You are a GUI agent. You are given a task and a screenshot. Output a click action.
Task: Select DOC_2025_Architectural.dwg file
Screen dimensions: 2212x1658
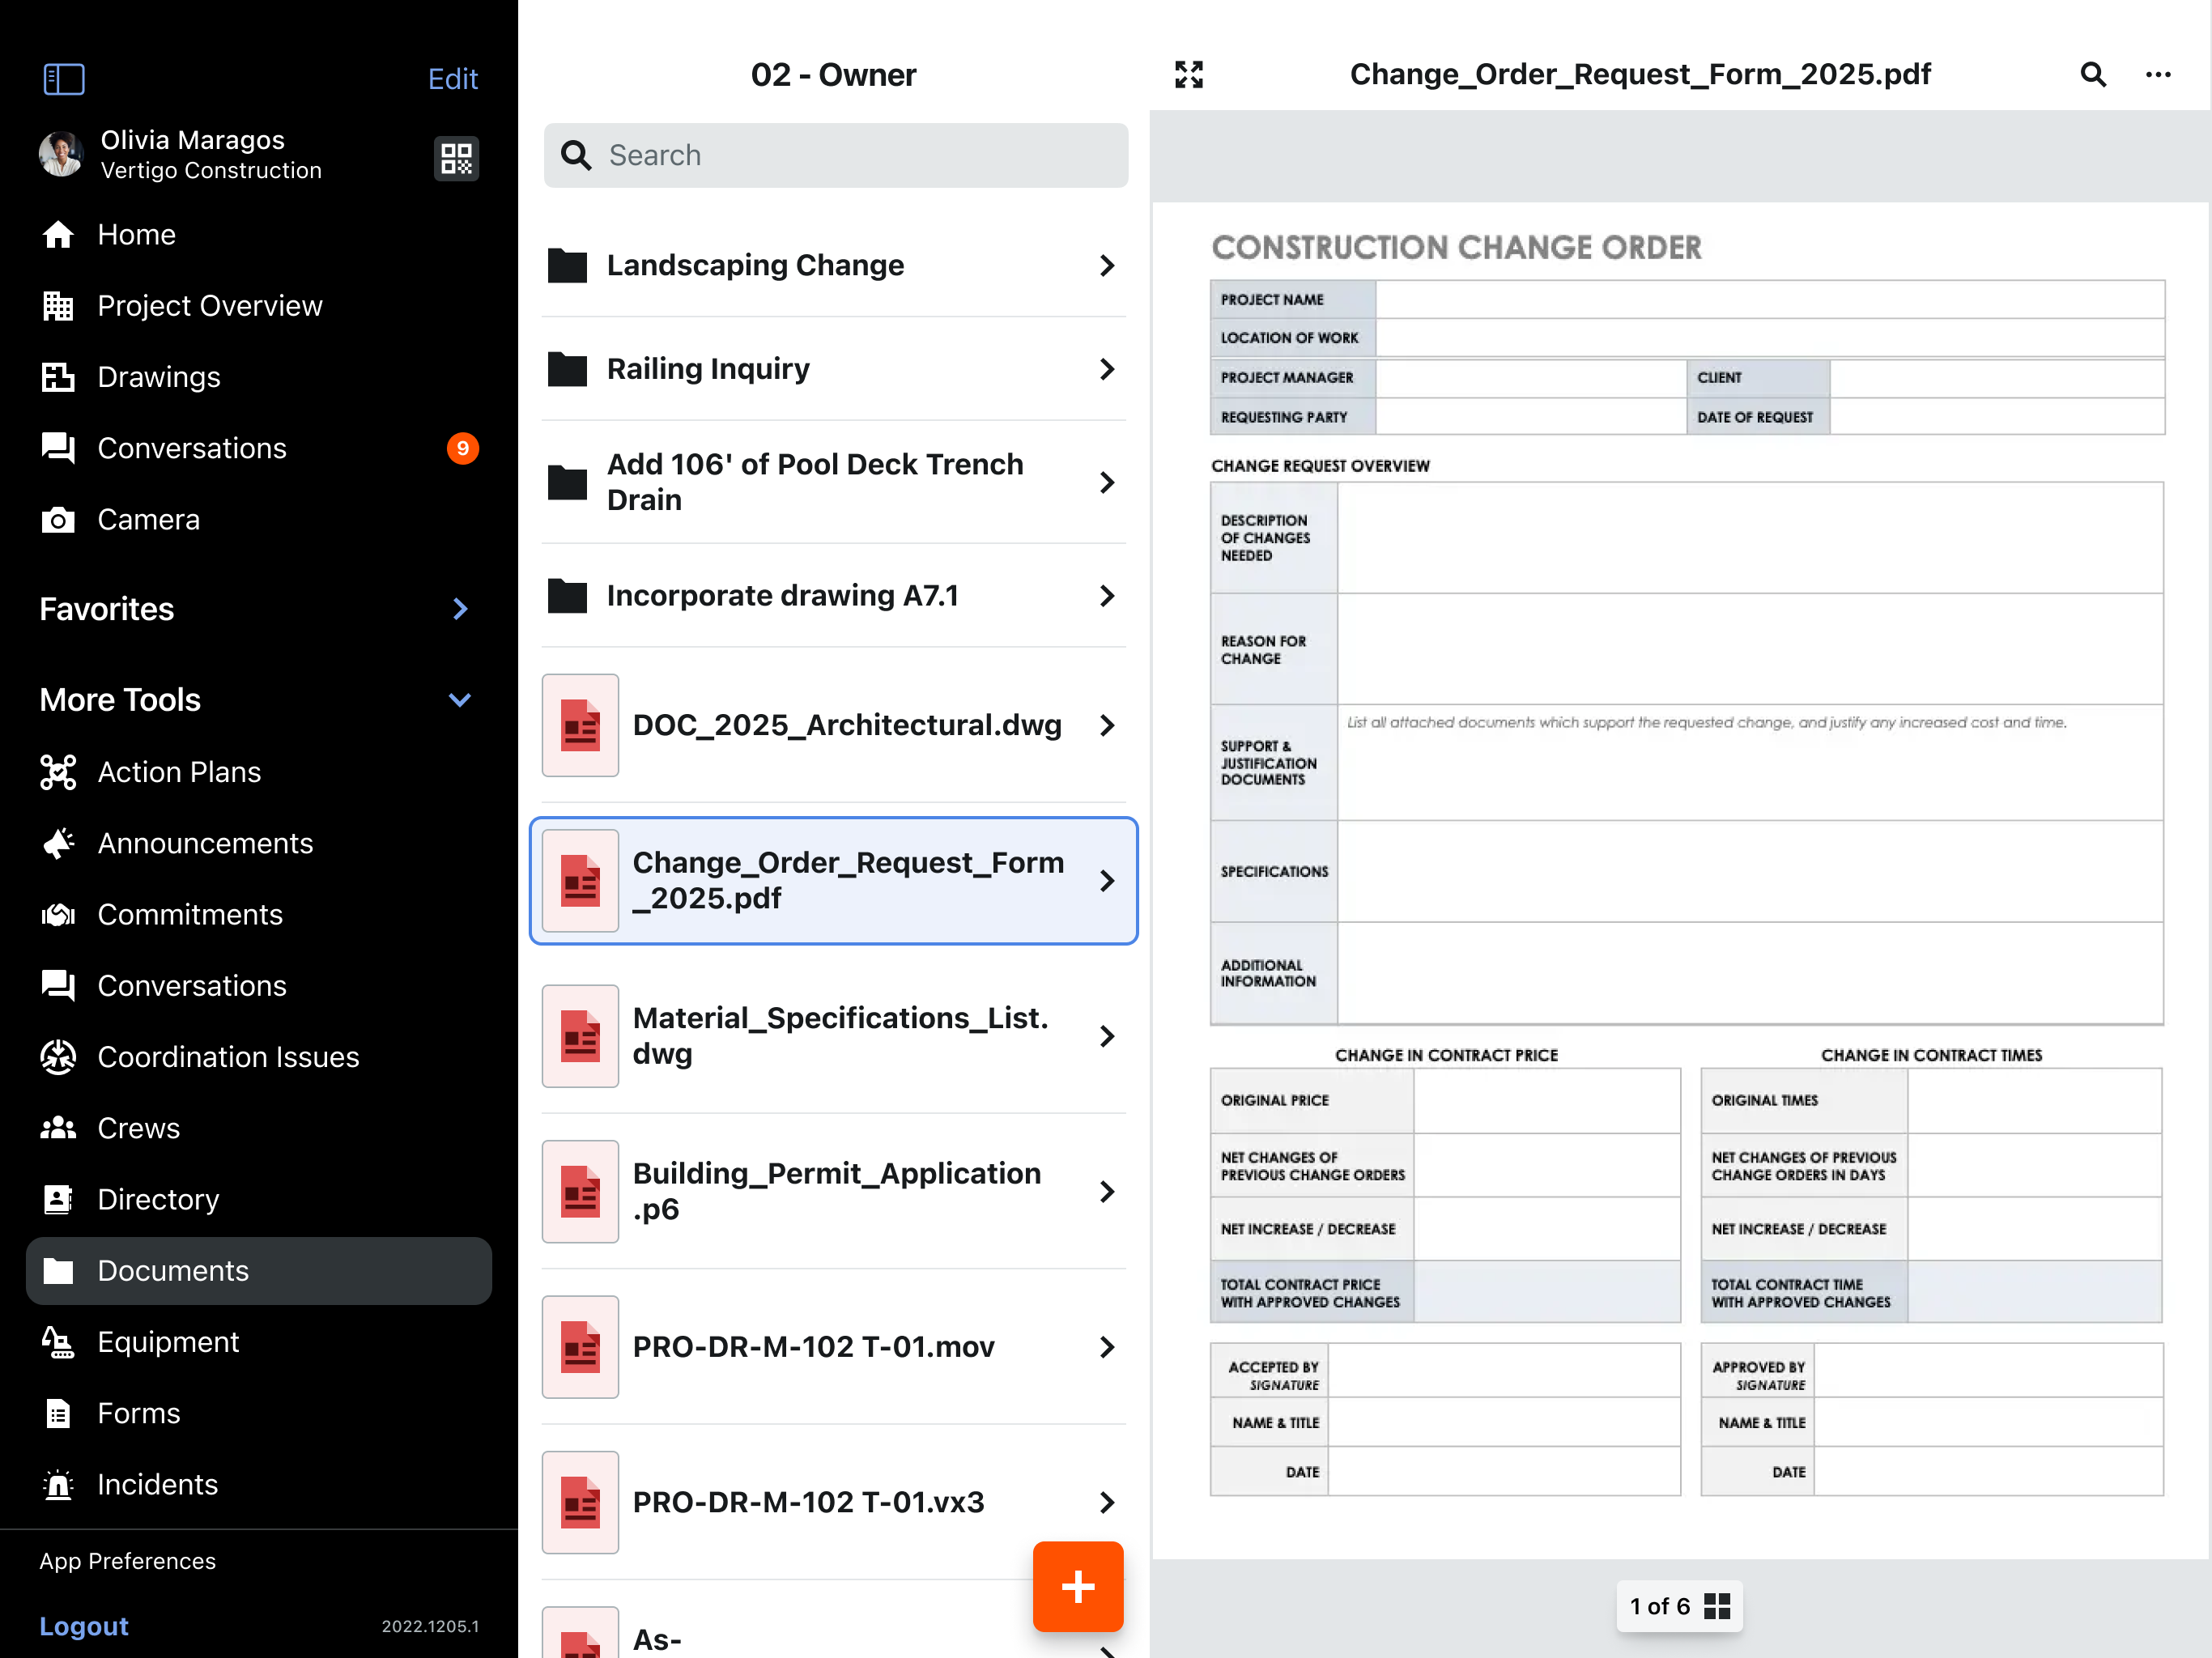[x=846, y=724]
